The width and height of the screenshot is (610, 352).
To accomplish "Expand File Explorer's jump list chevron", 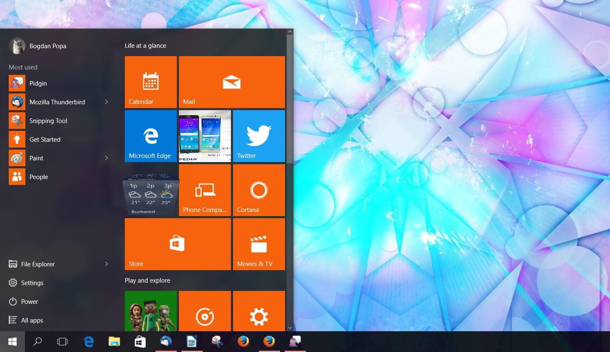I will 107,264.
